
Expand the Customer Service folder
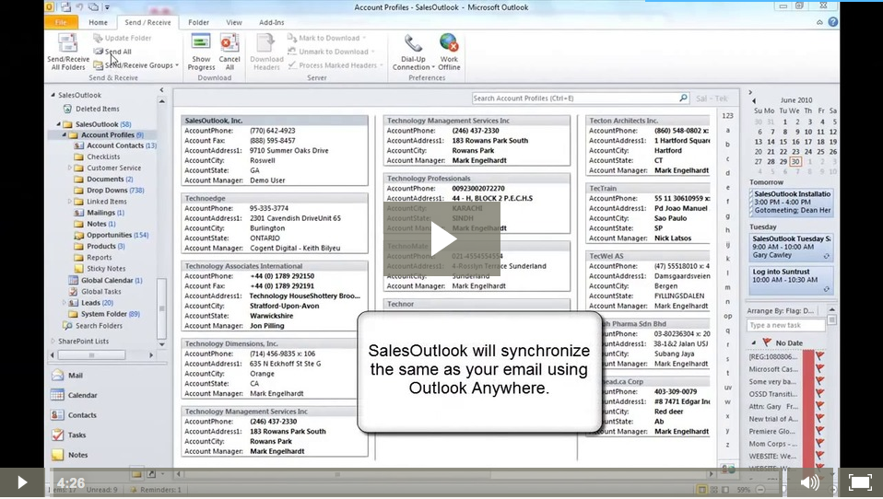pyautogui.click(x=70, y=168)
